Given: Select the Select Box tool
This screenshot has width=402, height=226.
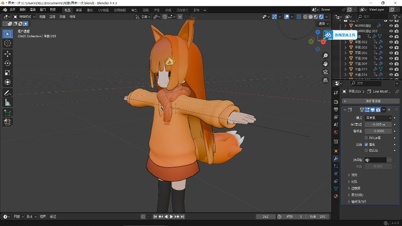Looking at the screenshot, I should 7,34.
